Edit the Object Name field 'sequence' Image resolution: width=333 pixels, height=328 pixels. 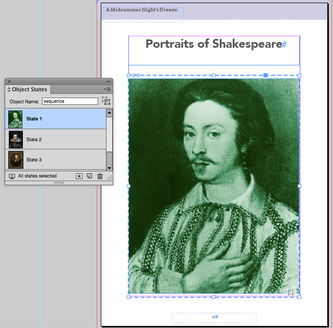click(70, 101)
